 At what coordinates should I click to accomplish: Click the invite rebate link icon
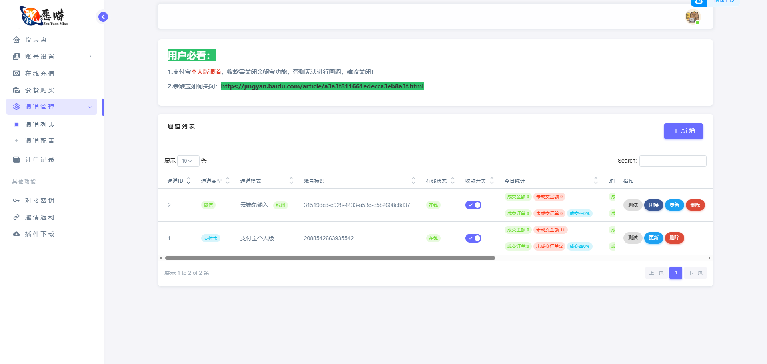[x=16, y=217]
